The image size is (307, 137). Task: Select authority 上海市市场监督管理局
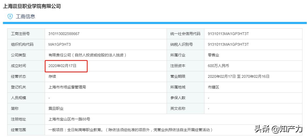67,87
